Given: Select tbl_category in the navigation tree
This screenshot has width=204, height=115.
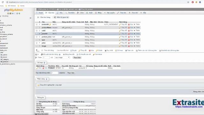Looking at the screenshot, I should click(5, 59).
